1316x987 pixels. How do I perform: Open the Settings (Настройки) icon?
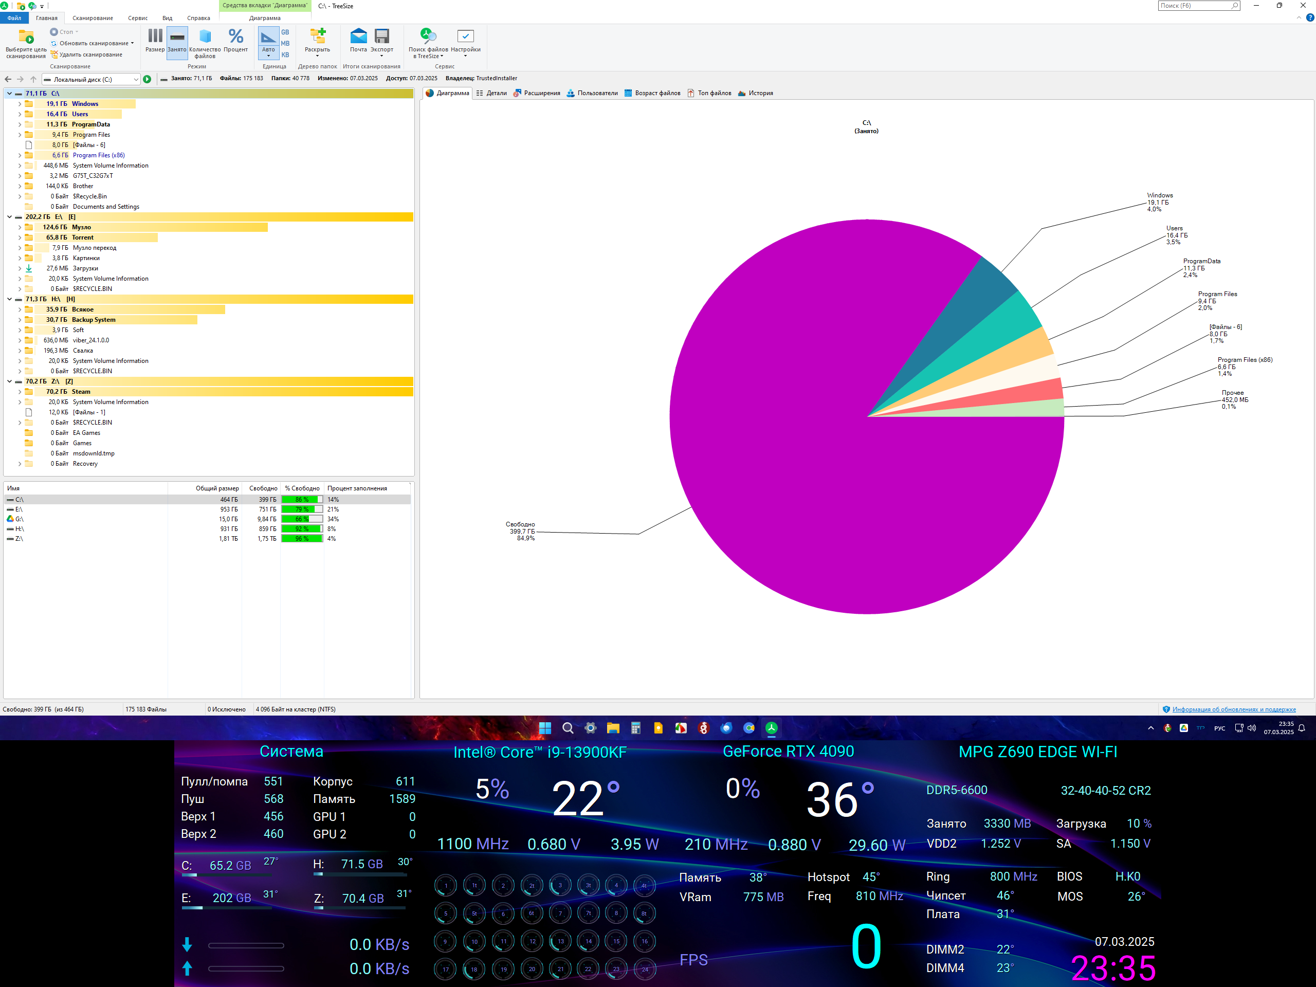(x=465, y=38)
